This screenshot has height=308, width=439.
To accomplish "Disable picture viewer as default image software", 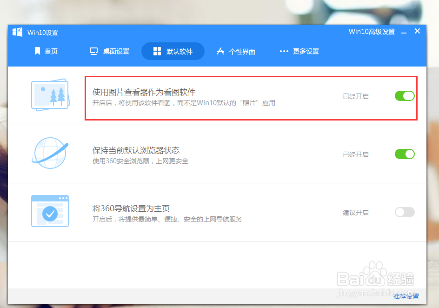I will (x=405, y=96).
